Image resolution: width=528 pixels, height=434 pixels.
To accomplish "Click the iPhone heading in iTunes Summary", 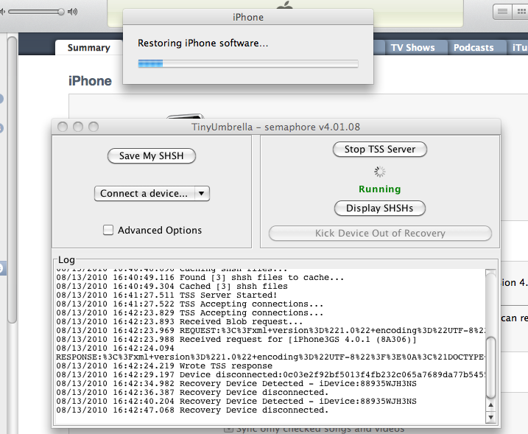I will [x=90, y=81].
